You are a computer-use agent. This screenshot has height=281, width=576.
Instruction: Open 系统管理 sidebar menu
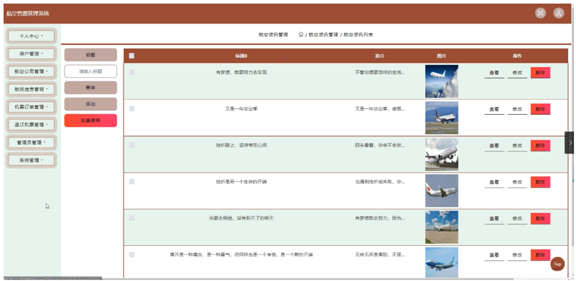(32, 160)
